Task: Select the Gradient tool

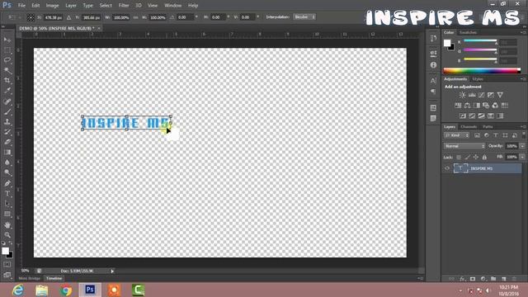Action: pyautogui.click(x=7, y=152)
